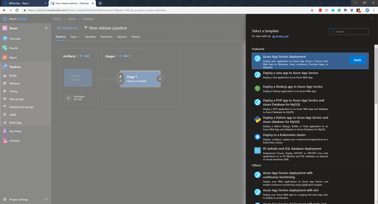Click the Add an artifact placeholder box
Image resolution: width=378 pixels, height=204 pixels.
[x=78, y=78]
